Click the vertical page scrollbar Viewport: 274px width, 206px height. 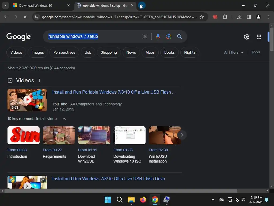272,39
